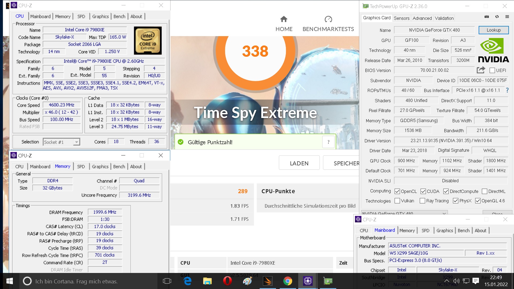Click the Device ID value 10DE 06C0

483,80
